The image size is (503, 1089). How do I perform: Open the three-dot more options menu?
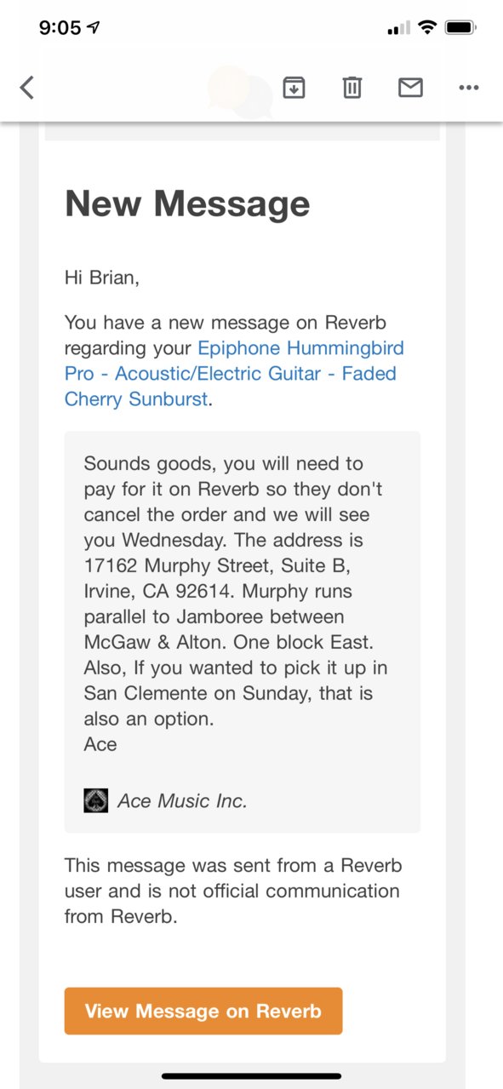(x=469, y=87)
